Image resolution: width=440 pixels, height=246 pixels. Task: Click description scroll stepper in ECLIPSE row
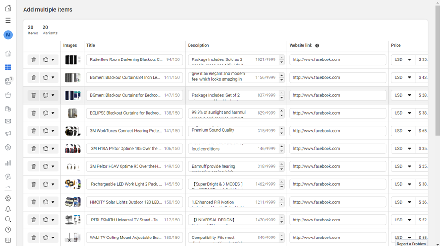pyautogui.click(x=282, y=113)
